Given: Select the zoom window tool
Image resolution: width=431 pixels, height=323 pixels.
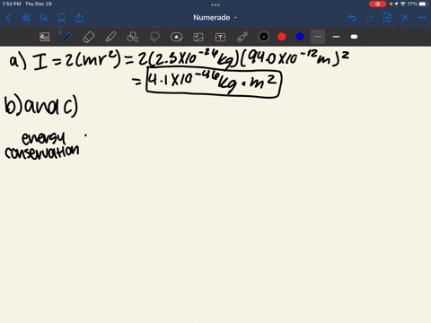Looking at the screenshot, I should (45, 37).
